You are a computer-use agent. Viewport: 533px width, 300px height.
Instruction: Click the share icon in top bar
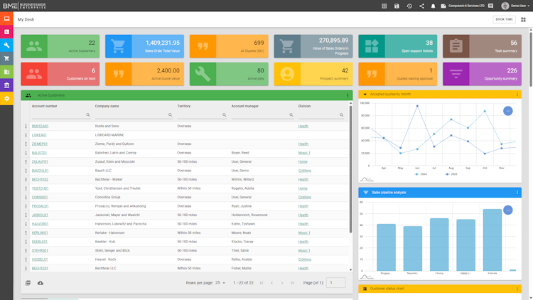click(421, 6)
